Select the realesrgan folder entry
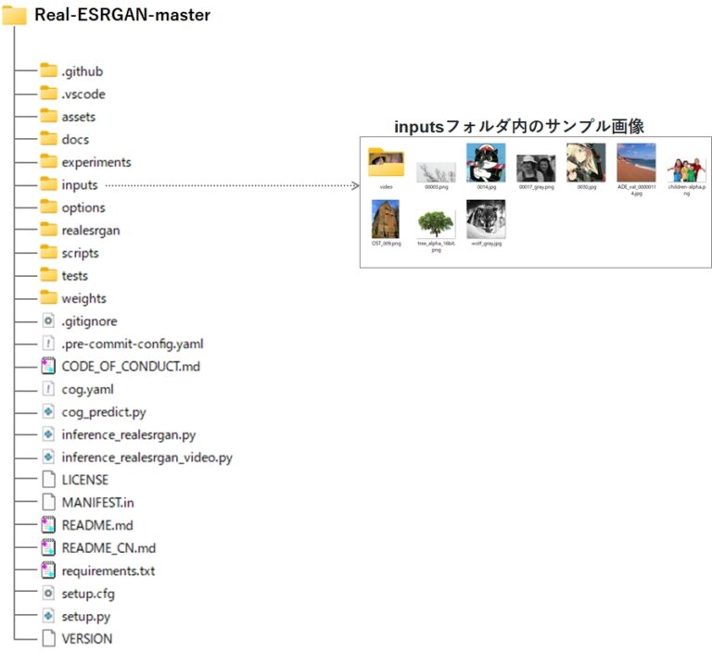712x664 pixels. tap(90, 231)
